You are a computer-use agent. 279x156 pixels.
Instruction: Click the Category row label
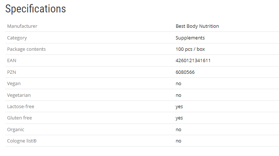pos(17,38)
